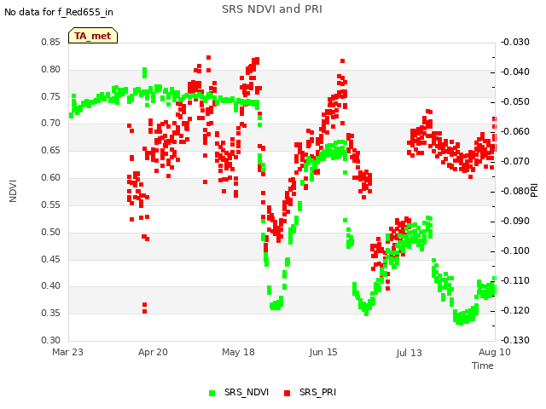The height and width of the screenshot is (409, 546).
Task: Click the SRS_NDVI legend label
Action: [x=247, y=392]
